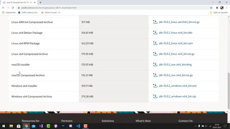Open Camtasia from taskbar

pos(49,126)
